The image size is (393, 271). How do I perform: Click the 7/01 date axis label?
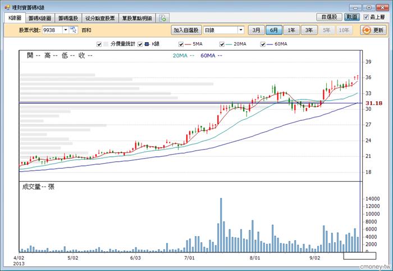tap(189, 258)
